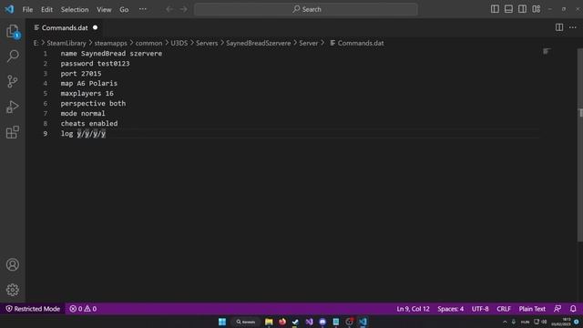Screen dimensions: 583x328
Task: Go back with the navigation arrow
Action: [169, 9]
